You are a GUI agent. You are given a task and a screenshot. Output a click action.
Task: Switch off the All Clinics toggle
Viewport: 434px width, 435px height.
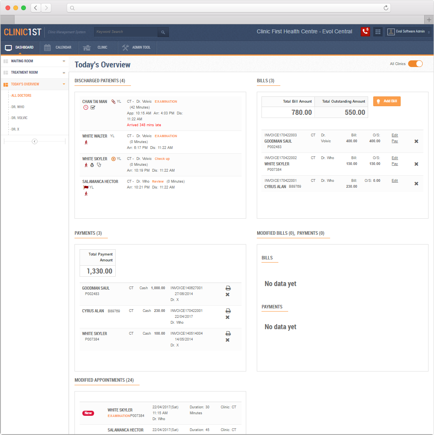(415, 63)
